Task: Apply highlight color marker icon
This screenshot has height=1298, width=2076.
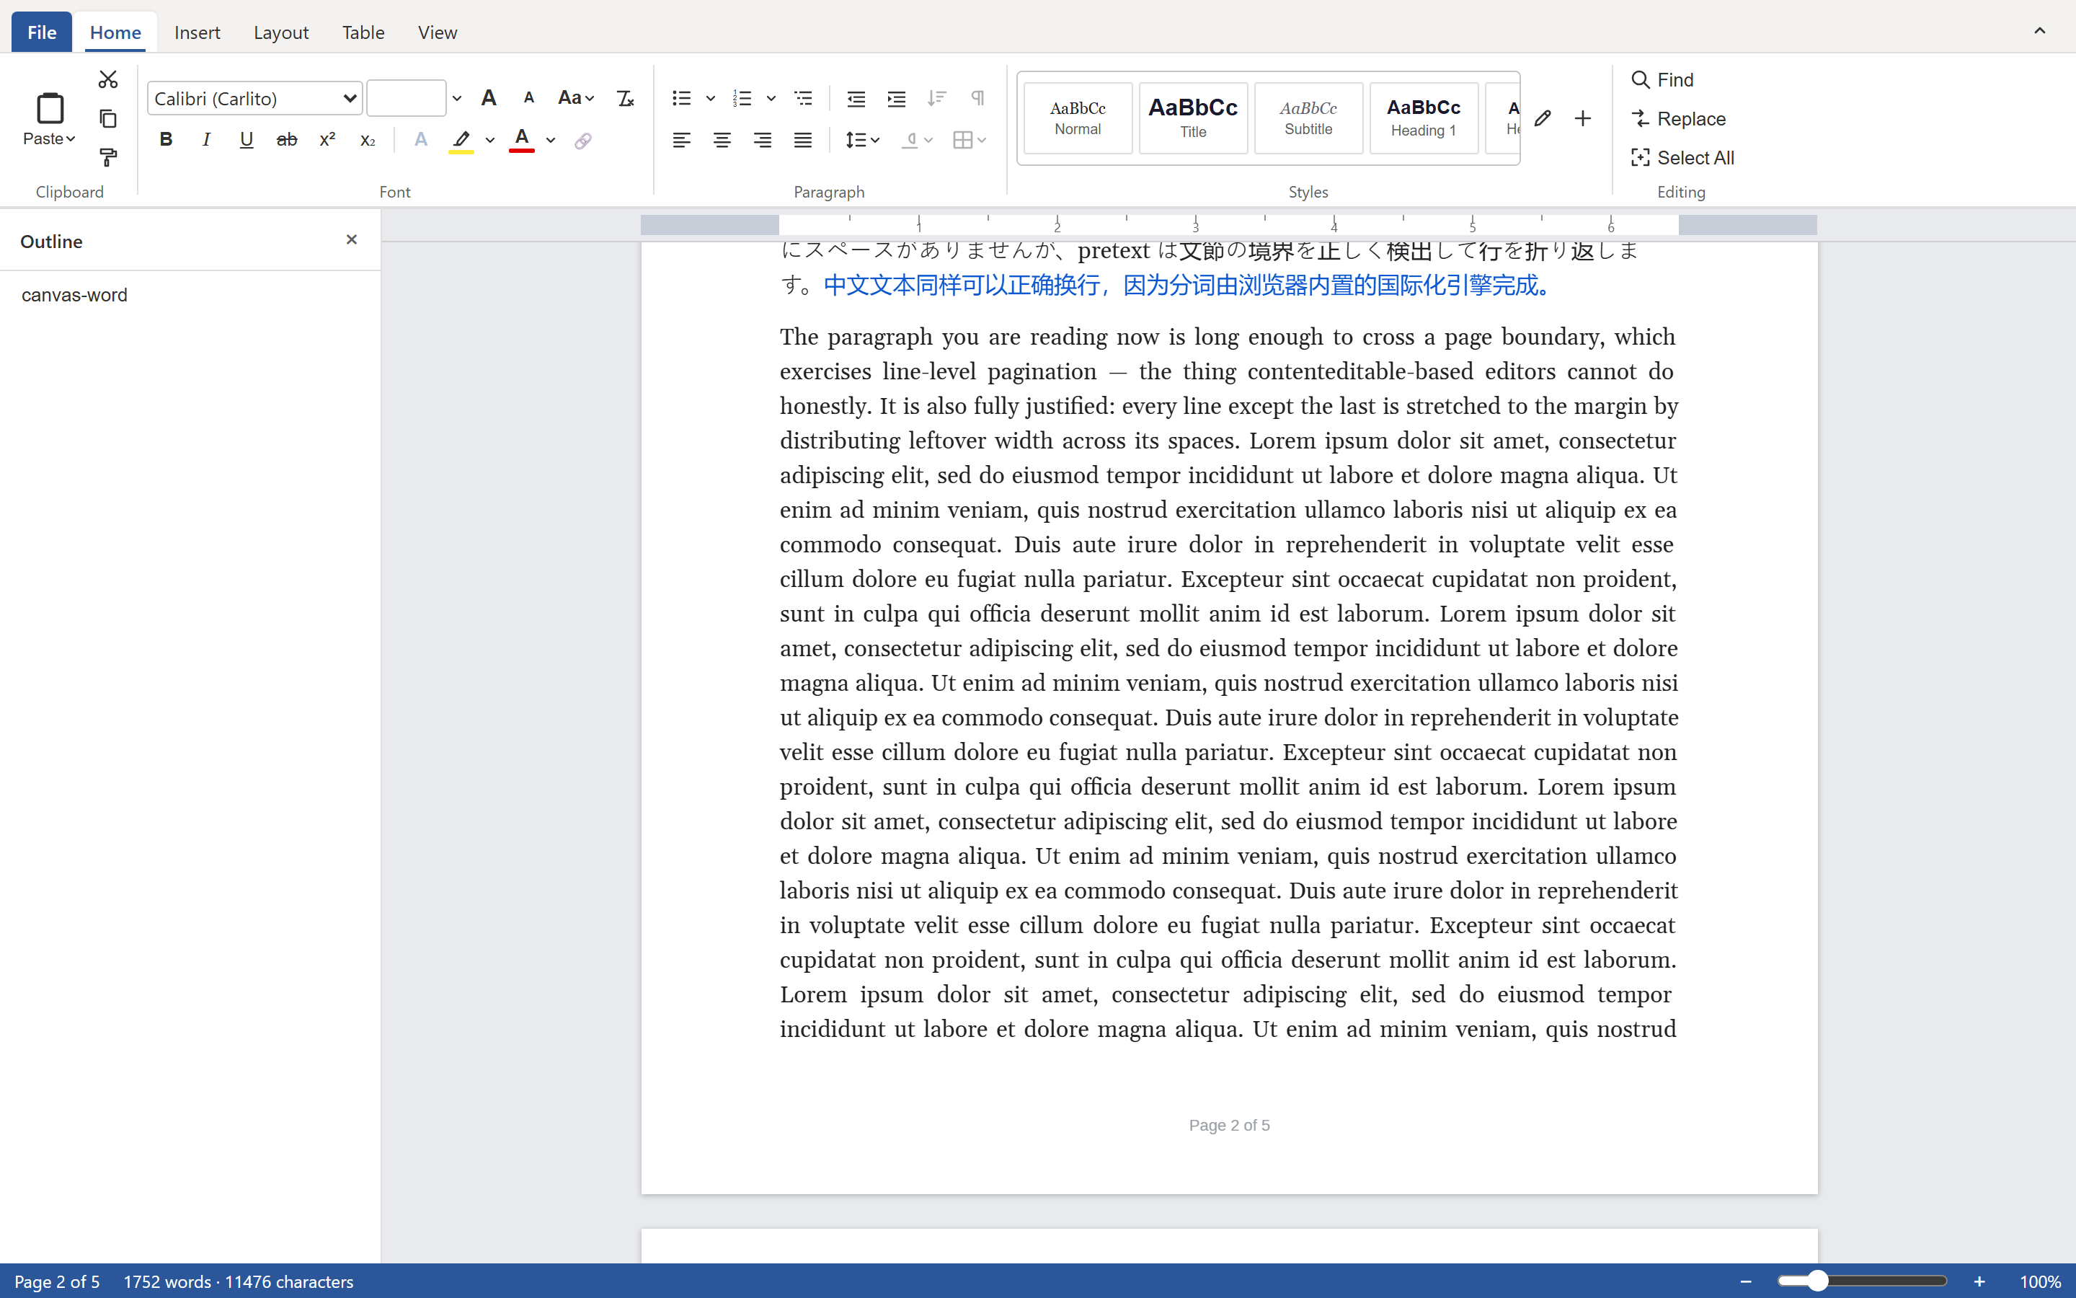Action: click(x=461, y=140)
